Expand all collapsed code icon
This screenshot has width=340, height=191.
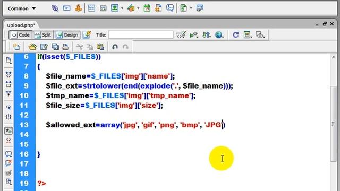click(x=8, y=94)
